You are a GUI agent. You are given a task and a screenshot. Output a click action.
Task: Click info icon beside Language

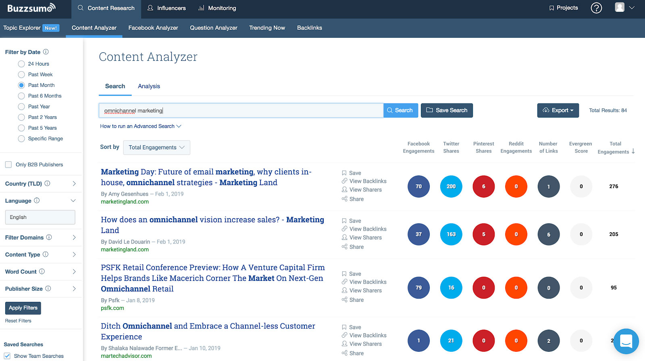click(37, 200)
